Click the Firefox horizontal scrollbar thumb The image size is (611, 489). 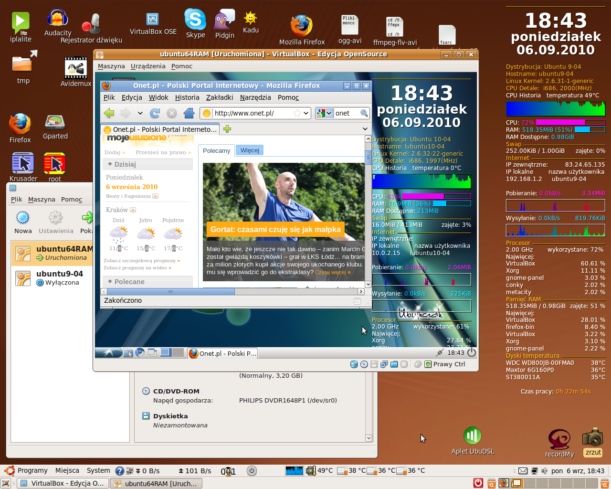[170, 291]
